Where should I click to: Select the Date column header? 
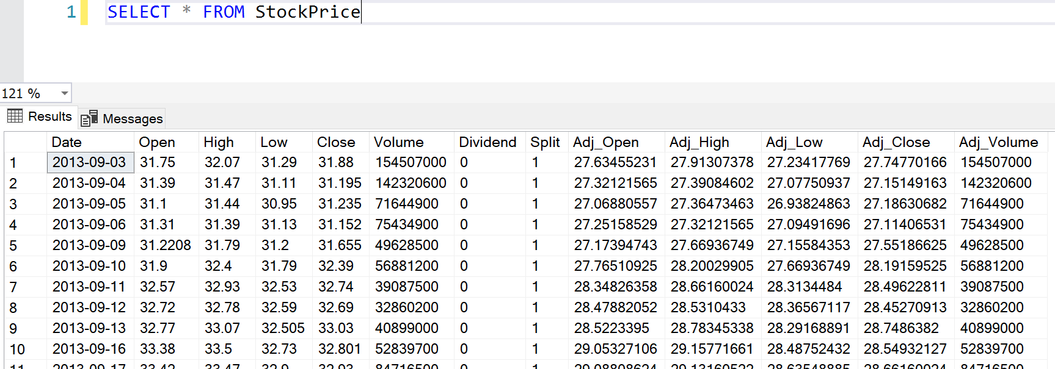tap(67, 142)
